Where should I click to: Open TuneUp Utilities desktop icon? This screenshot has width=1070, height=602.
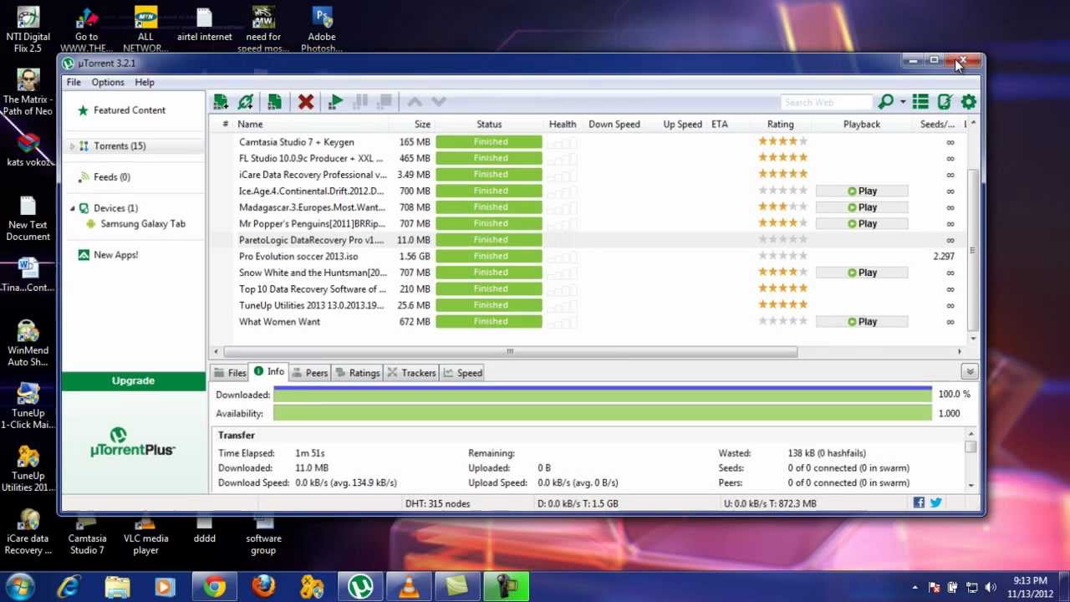coord(28,469)
